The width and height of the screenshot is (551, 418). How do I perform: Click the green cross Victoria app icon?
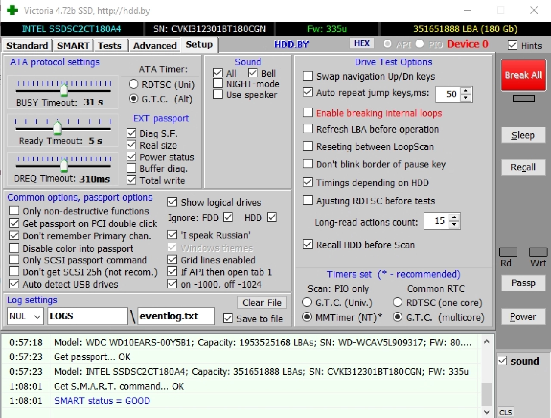[12, 10]
